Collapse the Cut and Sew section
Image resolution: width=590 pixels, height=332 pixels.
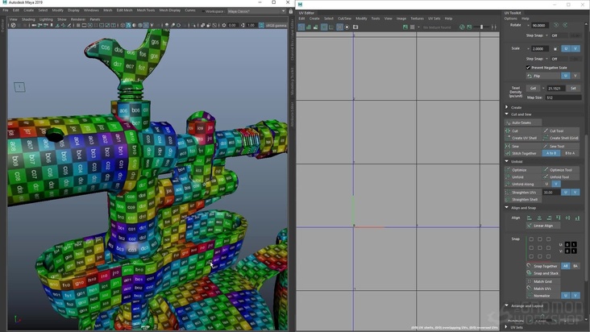(x=506, y=114)
